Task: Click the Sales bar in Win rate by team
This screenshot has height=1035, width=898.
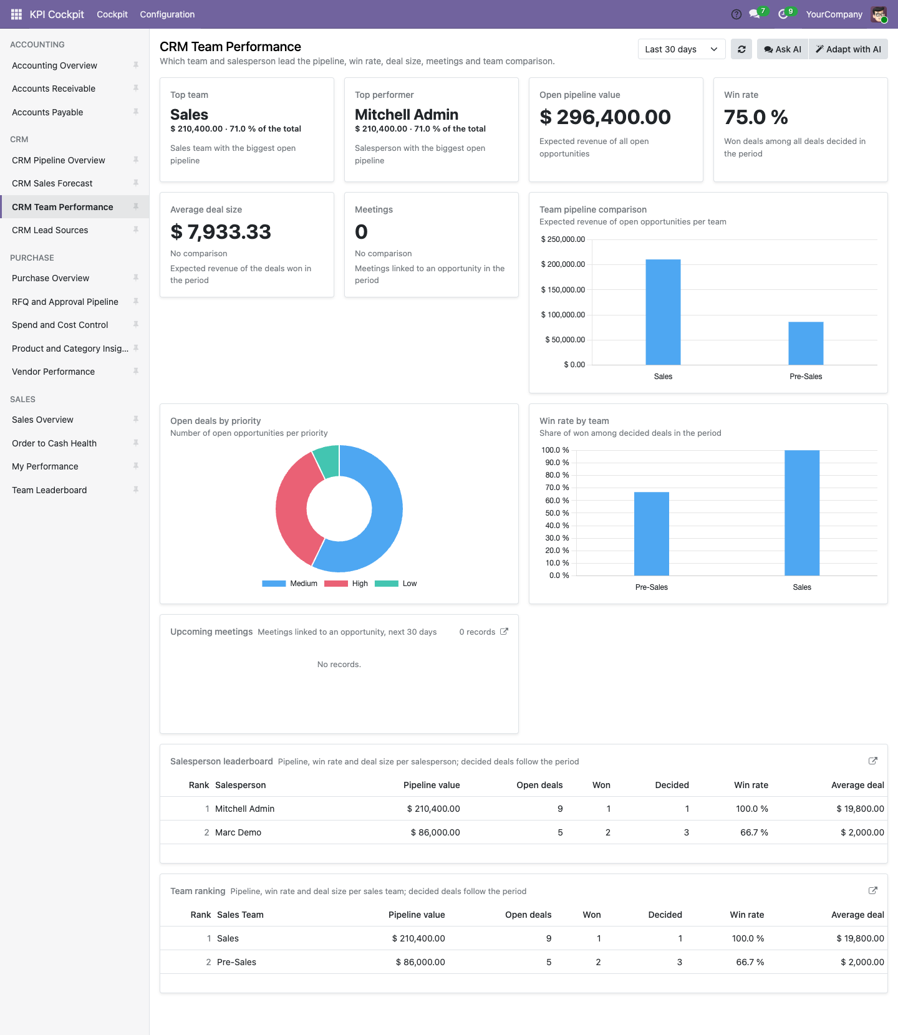Action: point(802,513)
